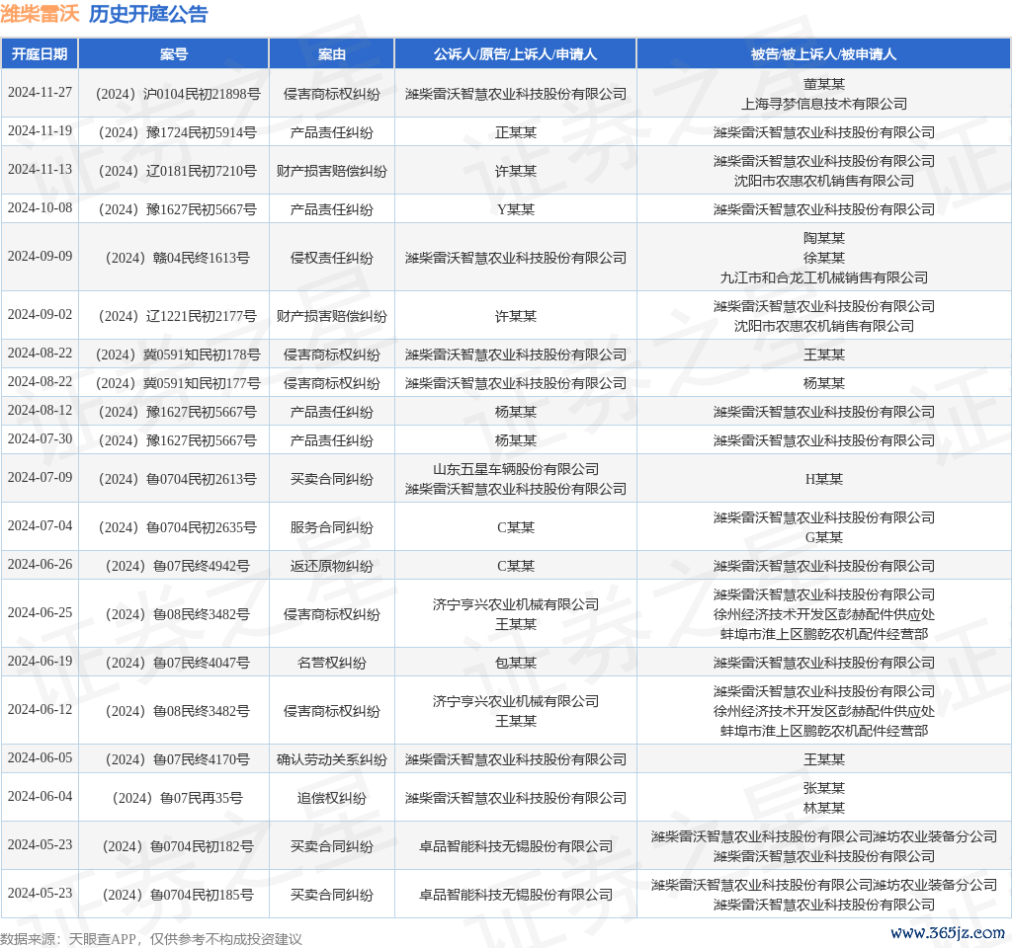The width and height of the screenshot is (1012, 948).
Task: Click the 数据来源 disclaimer line
Action: point(151,939)
